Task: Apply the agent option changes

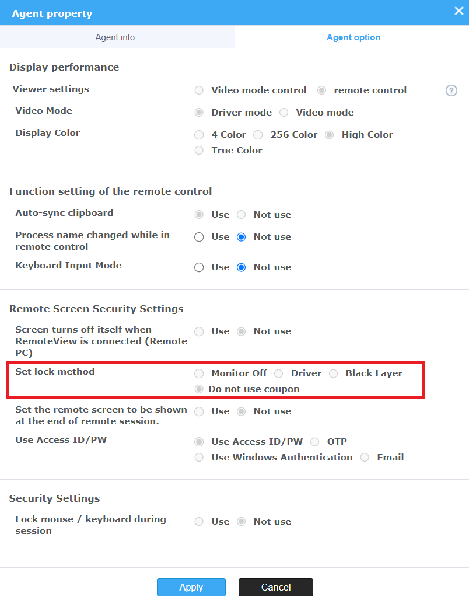Action: pyautogui.click(x=191, y=587)
